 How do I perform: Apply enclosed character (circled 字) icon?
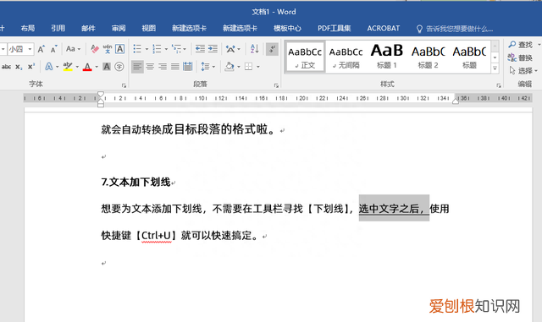click(119, 67)
